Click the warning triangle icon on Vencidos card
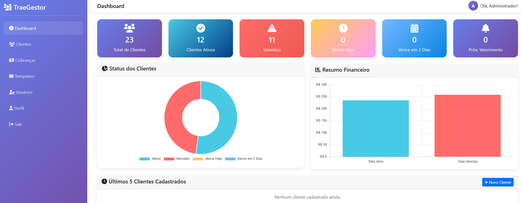The image size is (521, 203). coord(272,28)
